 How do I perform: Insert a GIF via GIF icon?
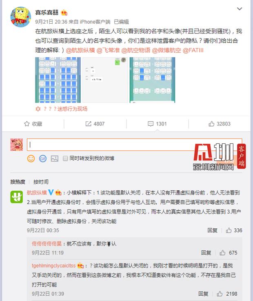(43, 158)
